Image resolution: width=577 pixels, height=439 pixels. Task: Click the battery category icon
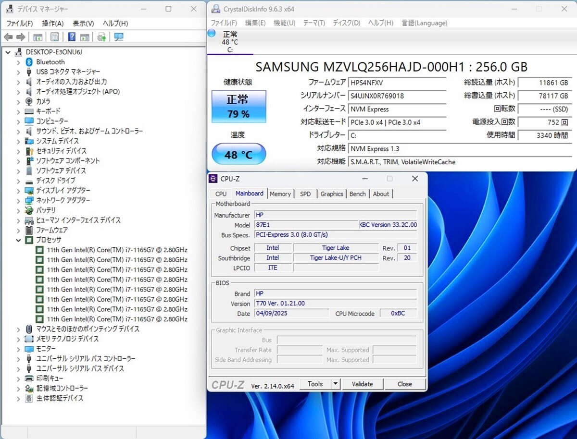click(x=29, y=210)
